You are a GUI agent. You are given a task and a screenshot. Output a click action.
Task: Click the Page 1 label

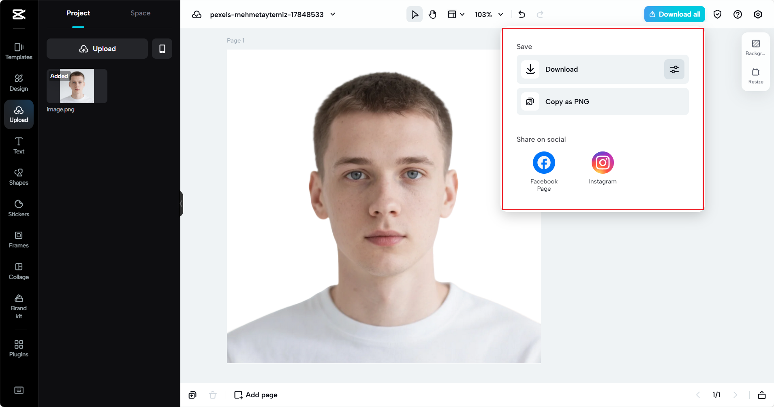pyautogui.click(x=235, y=40)
